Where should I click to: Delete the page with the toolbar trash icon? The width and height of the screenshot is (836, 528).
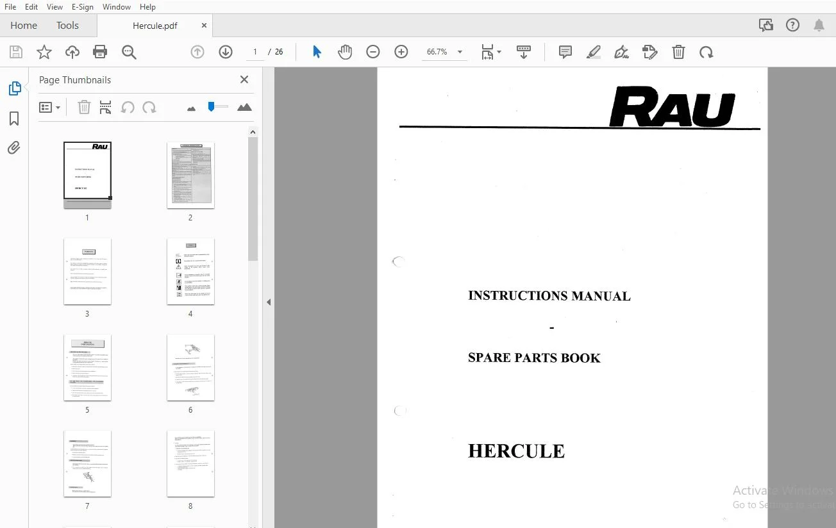click(x=678, y=52)
